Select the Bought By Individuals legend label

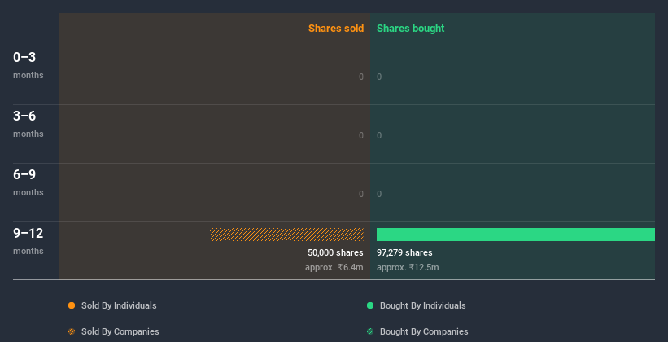(x=422, y=305)
